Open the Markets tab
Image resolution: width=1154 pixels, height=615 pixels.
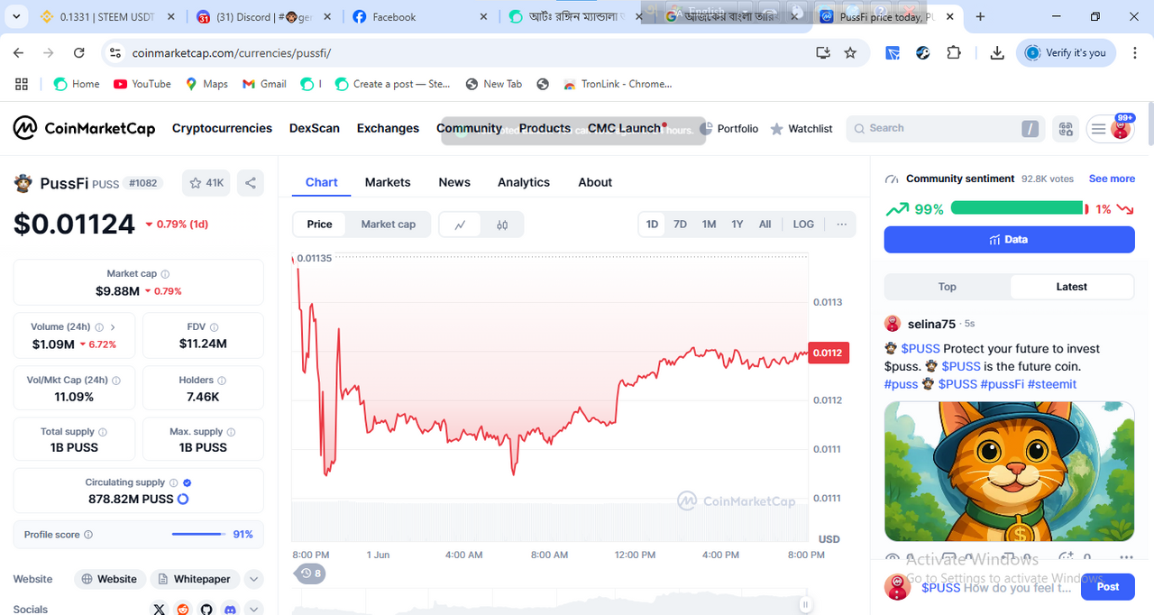coord(388,182)
